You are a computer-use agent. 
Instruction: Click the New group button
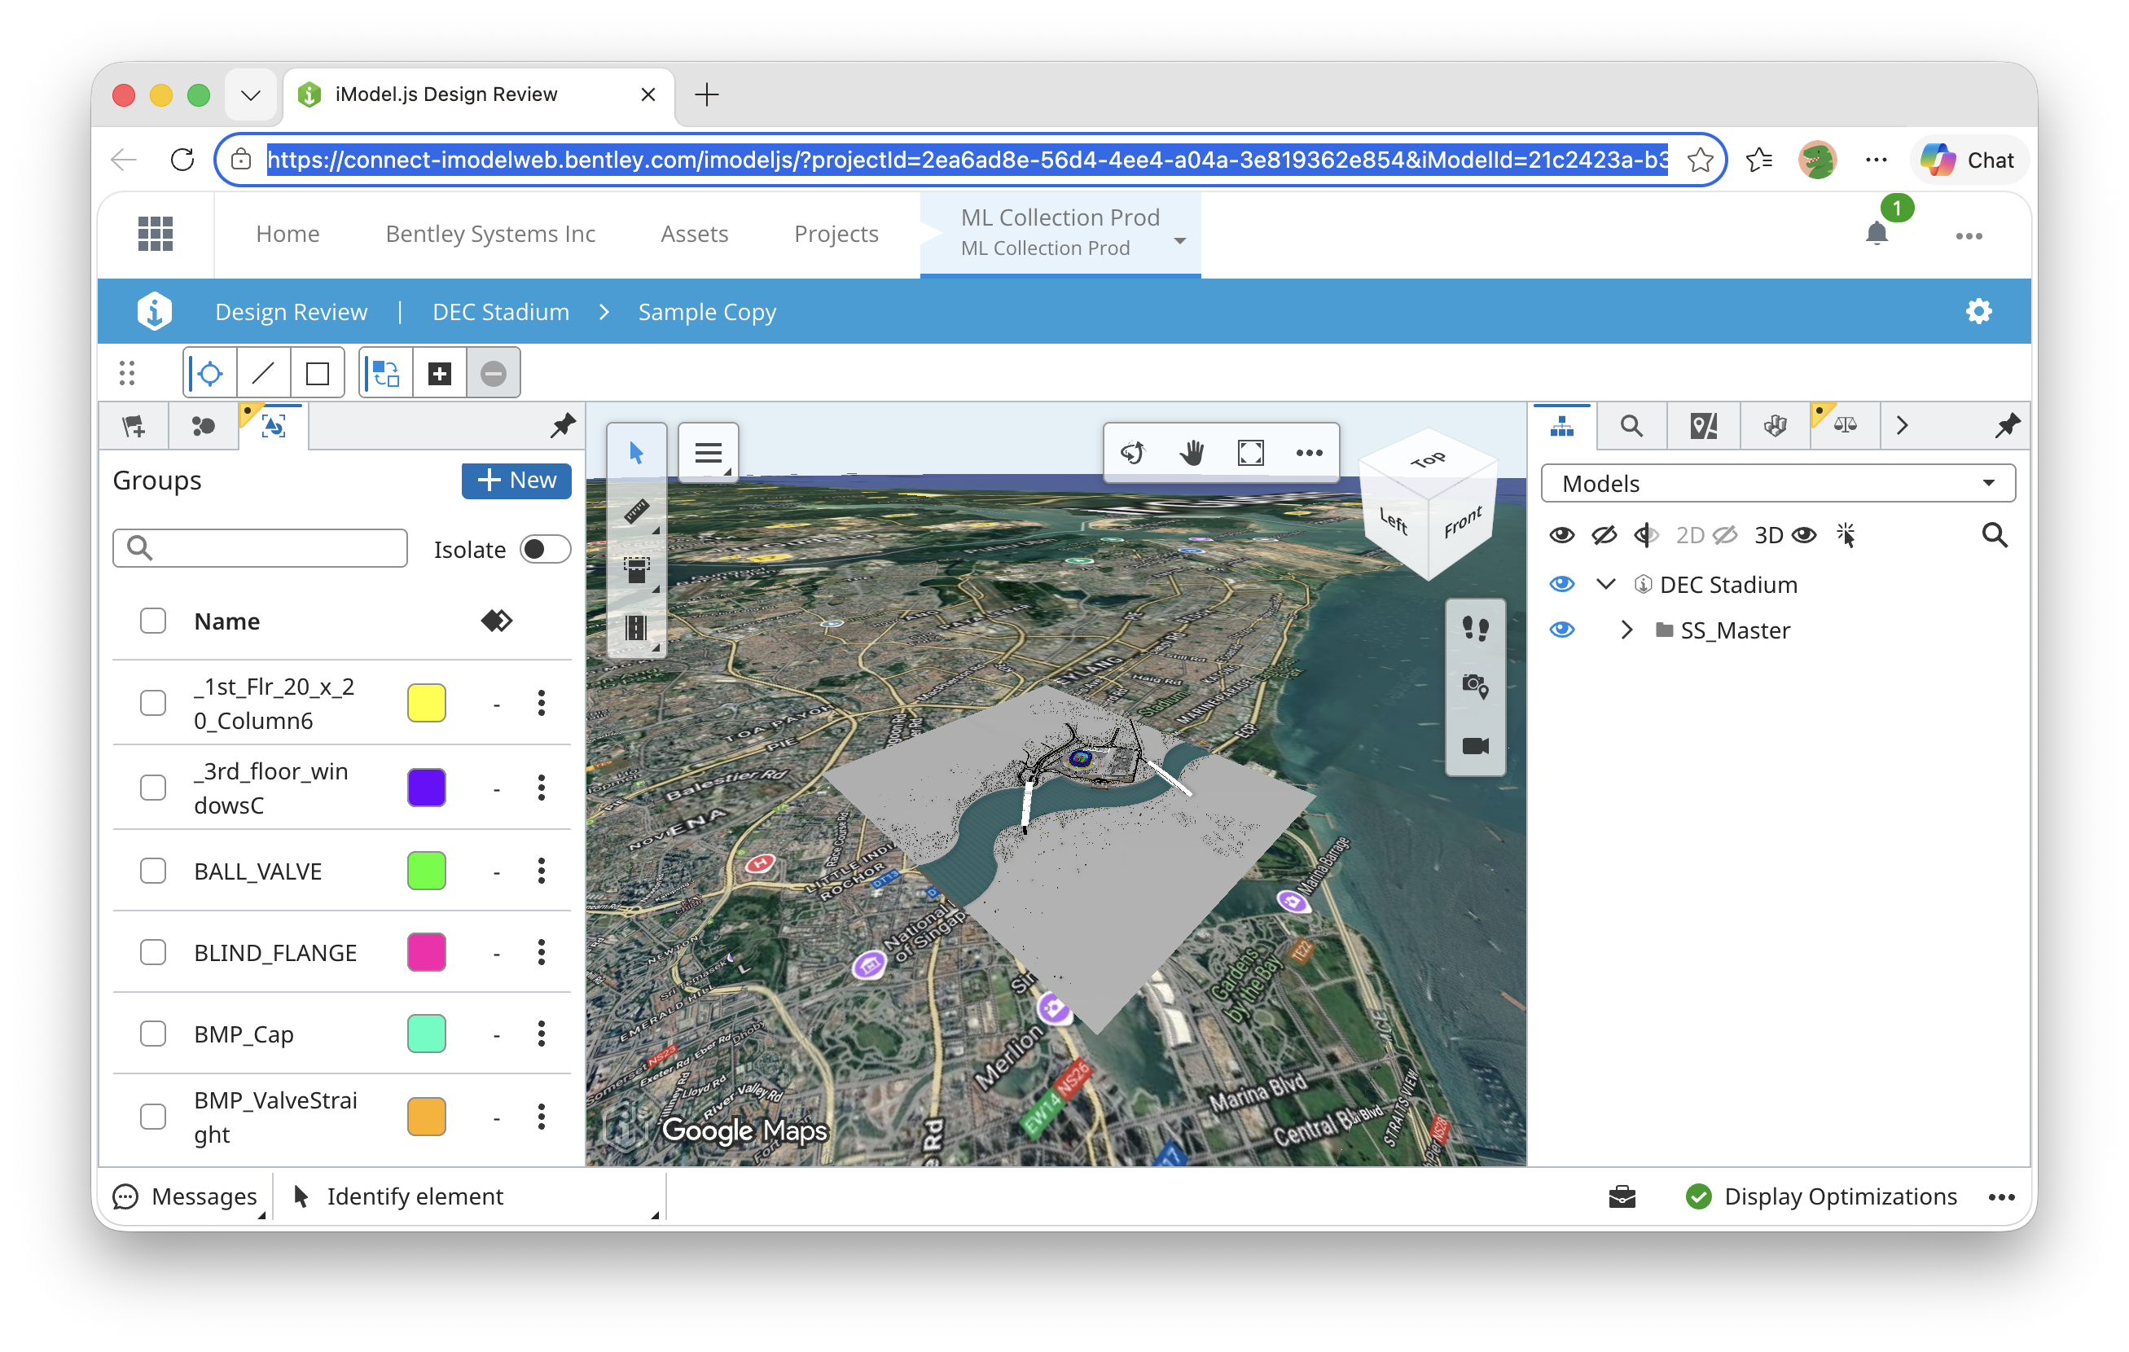[x=516, y=481]
